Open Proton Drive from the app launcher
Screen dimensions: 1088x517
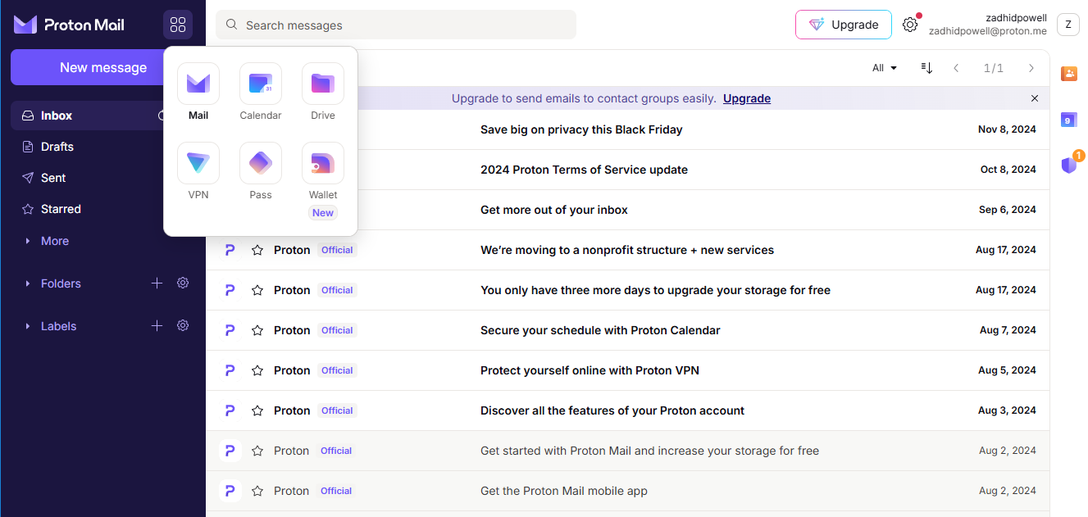coord(322,92)
